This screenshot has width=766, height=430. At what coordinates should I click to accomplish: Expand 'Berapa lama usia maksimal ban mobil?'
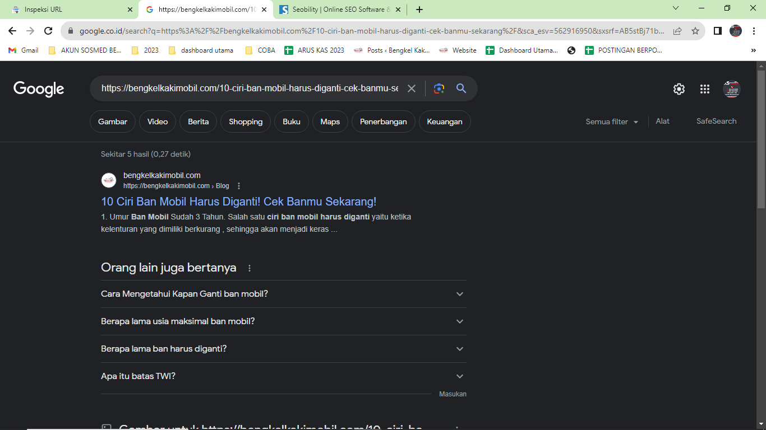click(x=284, y=321)
